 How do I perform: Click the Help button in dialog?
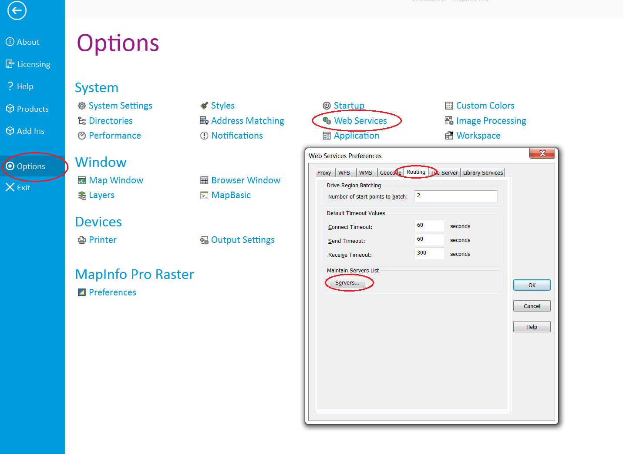tap(532, 327)
